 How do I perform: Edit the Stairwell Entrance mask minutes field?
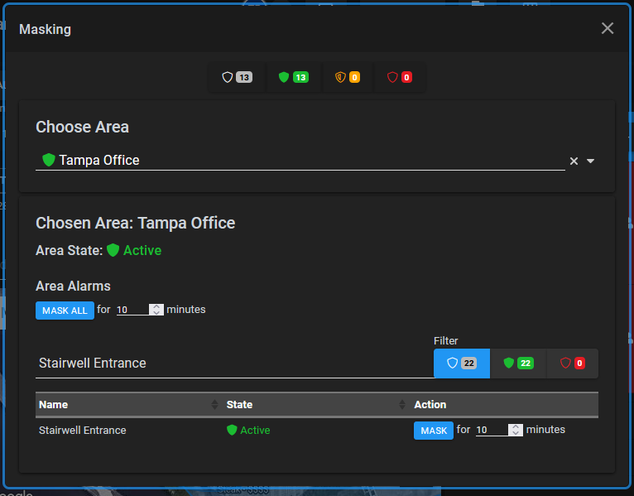(x=492, y=430)
